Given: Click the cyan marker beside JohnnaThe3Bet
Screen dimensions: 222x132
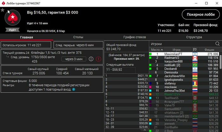Looking at the screenshot, I should 150,91.
